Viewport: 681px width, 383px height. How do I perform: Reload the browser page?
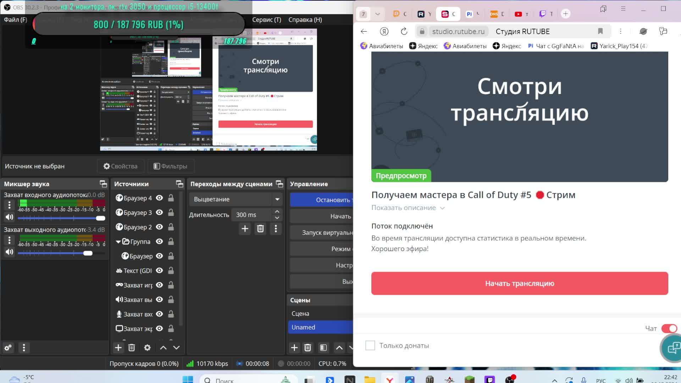[404, 31]
